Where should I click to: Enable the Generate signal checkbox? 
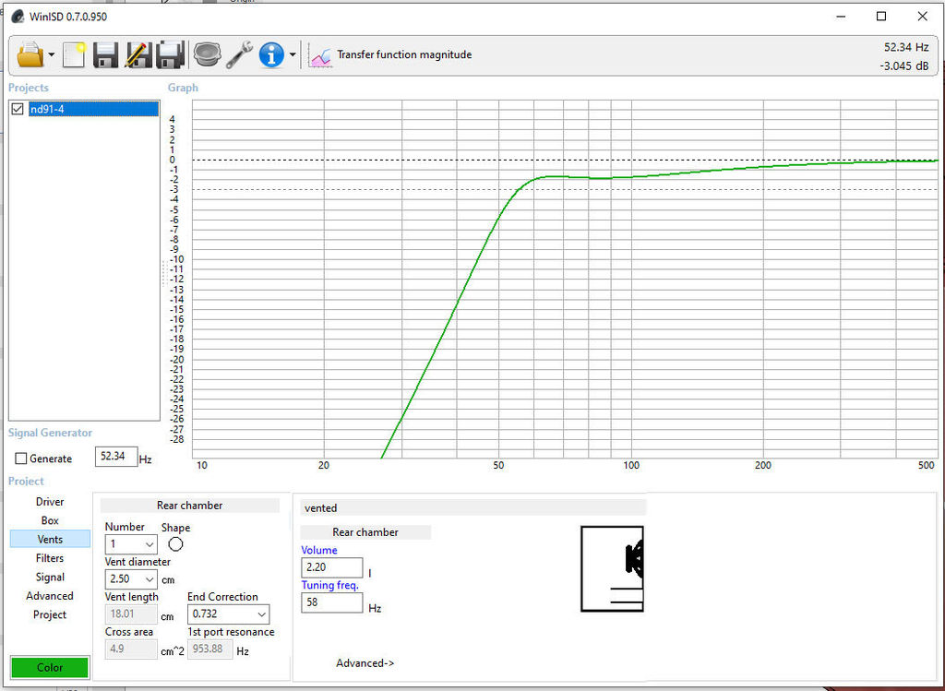(21, 459)
